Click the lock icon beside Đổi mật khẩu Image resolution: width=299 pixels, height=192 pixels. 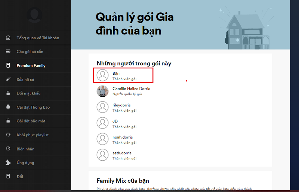point(8,93)
